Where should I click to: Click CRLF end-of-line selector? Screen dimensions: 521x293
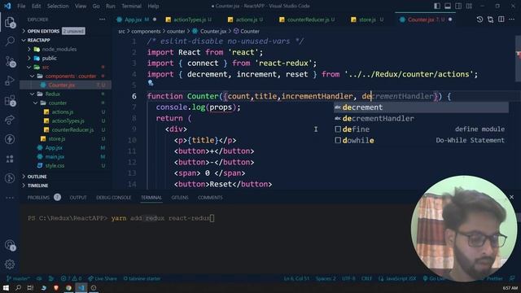(366, 278)
